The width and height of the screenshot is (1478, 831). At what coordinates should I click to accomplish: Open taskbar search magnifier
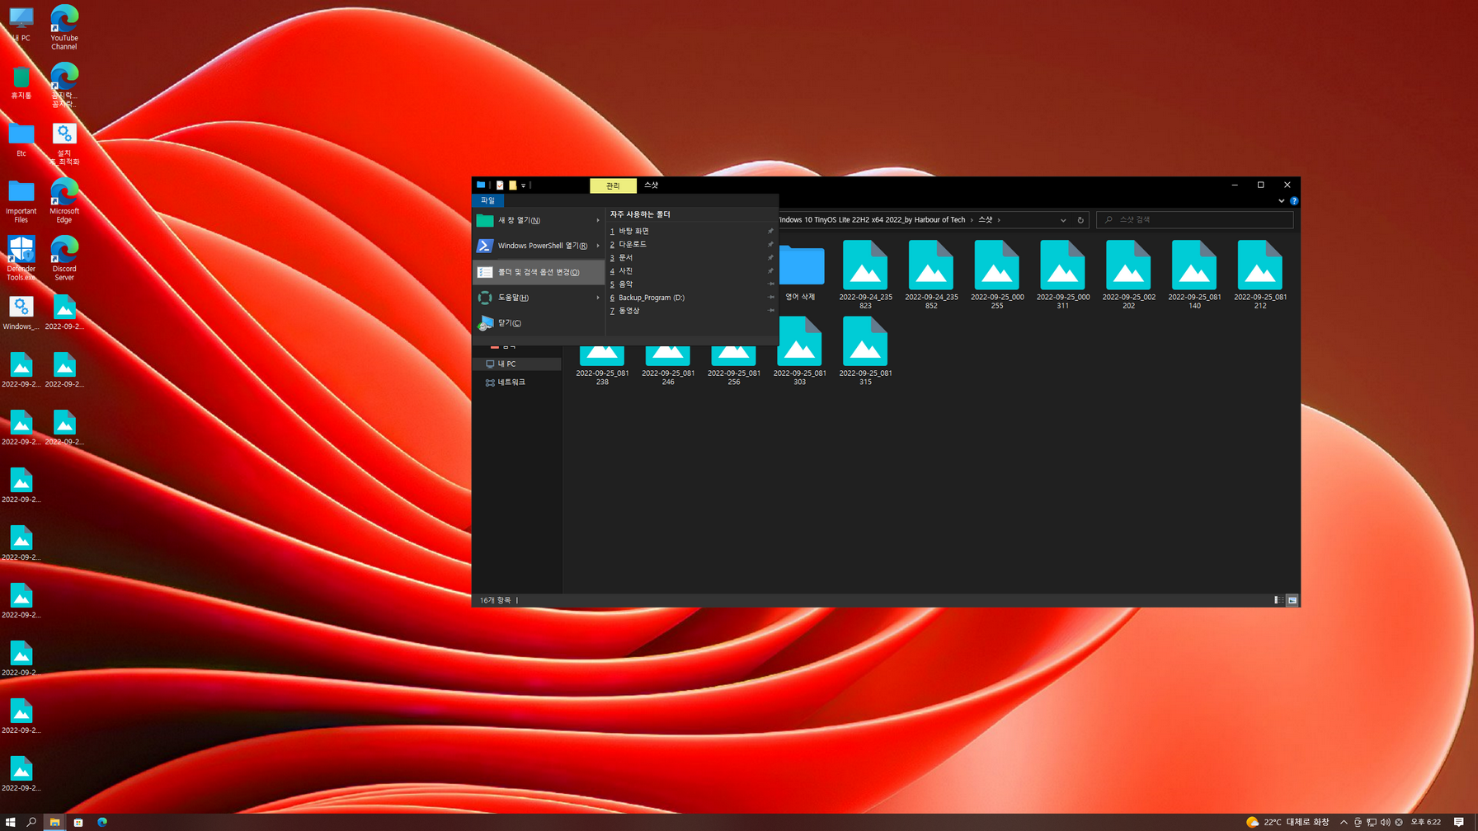tap(32, 822)
